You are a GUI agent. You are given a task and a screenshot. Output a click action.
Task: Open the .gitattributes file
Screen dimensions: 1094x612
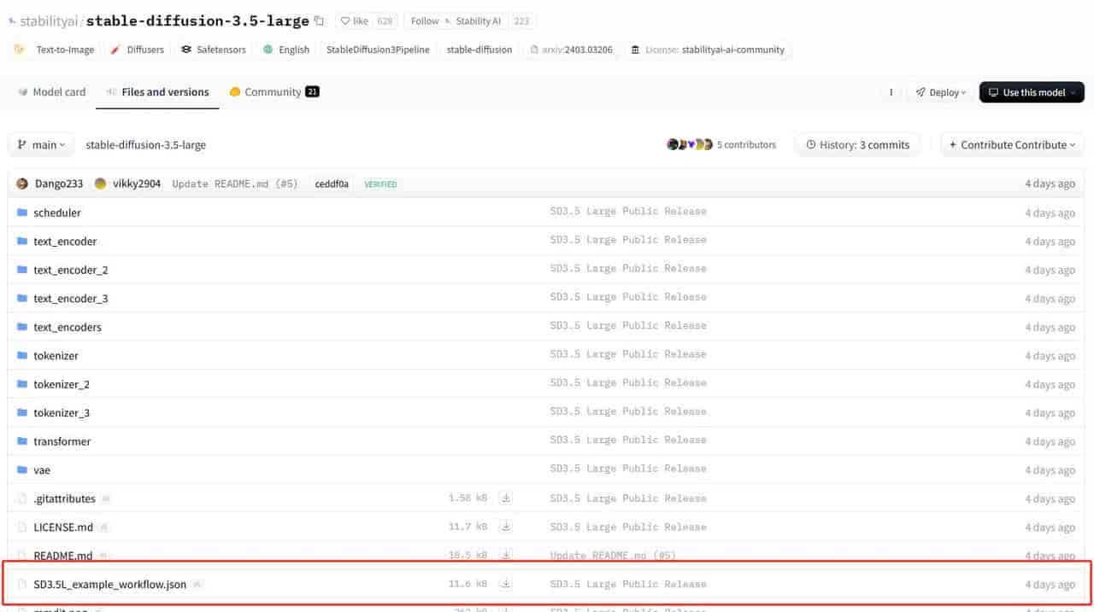click(64, 498)
